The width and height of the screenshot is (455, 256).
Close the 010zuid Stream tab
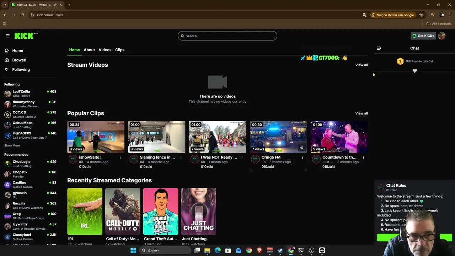(x=60, y=5)
